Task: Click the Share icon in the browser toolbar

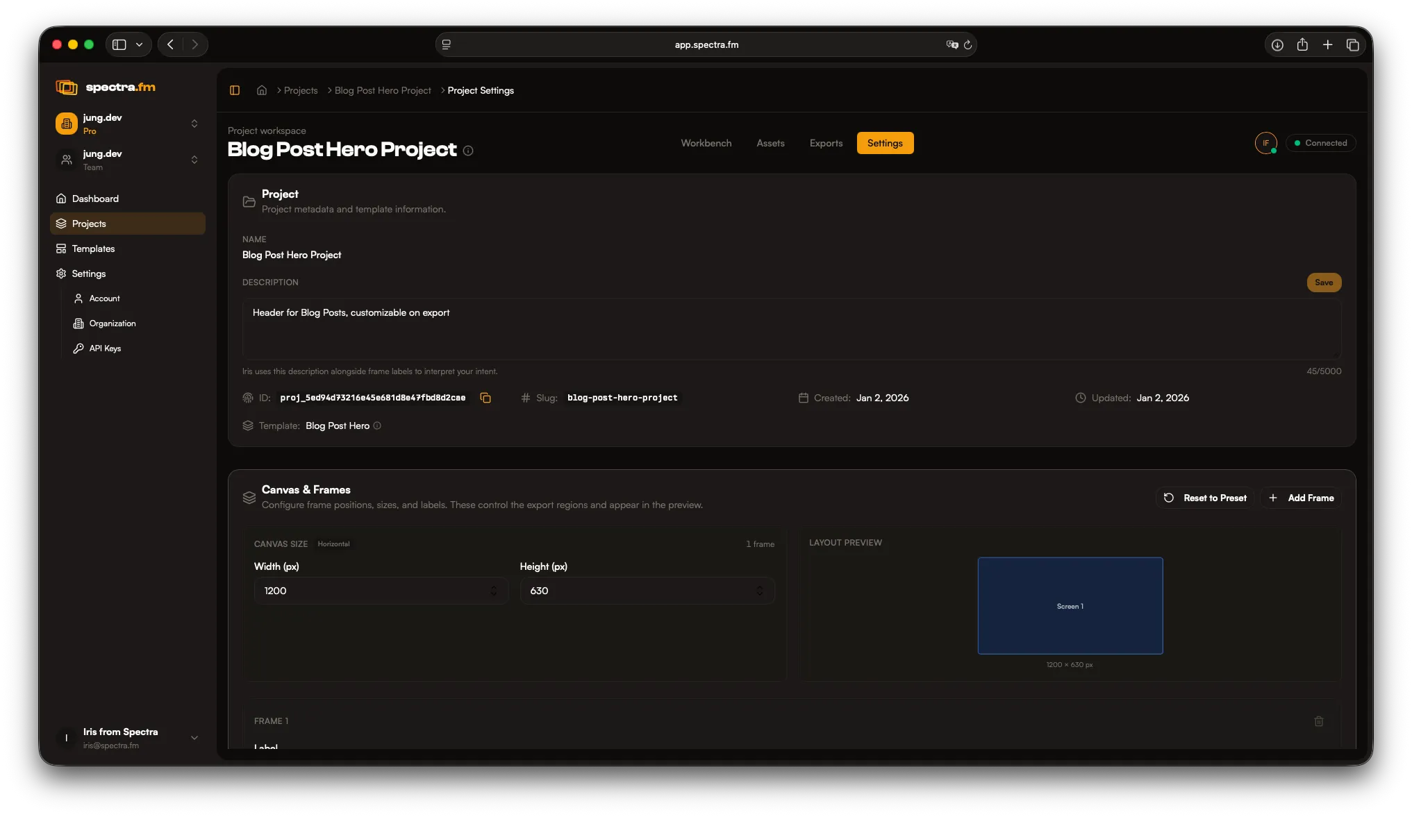Action: pos(1302,44)
